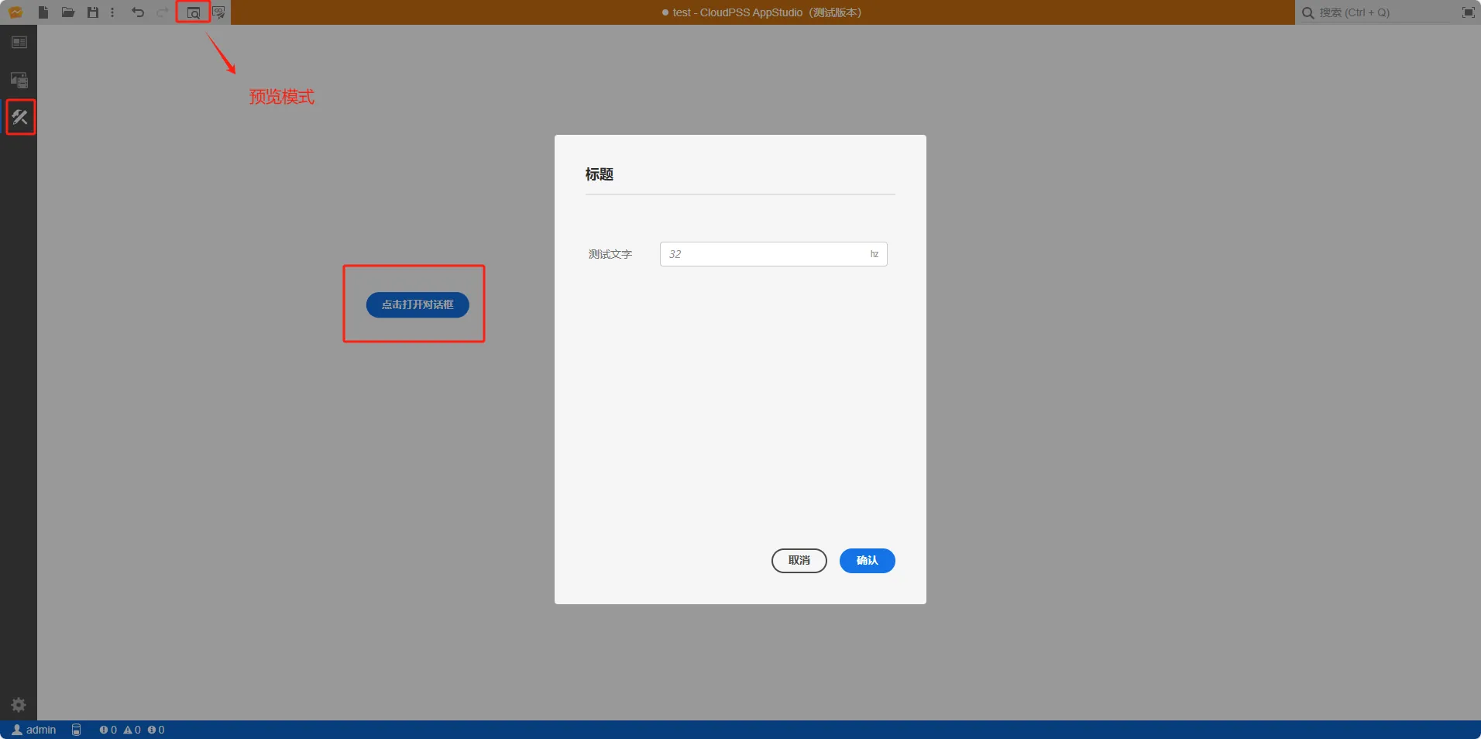Click the 标题 dialog heading
The image size is (1481, 739).
[600, 174]
